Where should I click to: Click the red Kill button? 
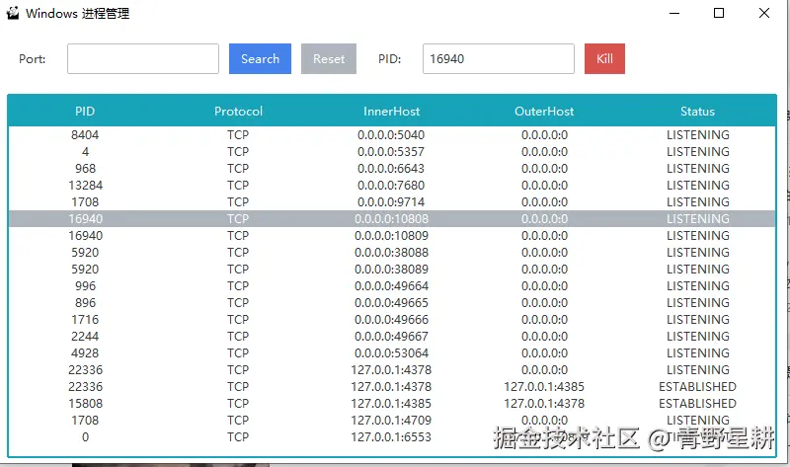pyautogui.click(x=604, y=59)
